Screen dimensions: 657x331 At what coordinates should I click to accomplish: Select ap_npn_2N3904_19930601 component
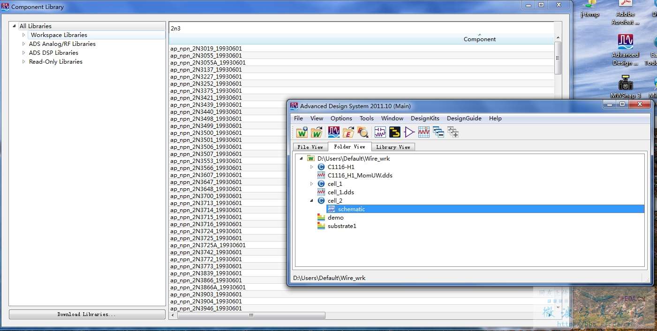click(206, 302)
